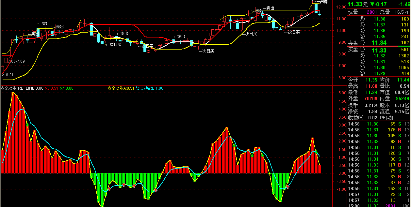This screenshot has height=207, width=411.
Task: Click the tick row with volume 117 B
Action: click(379, 165)
